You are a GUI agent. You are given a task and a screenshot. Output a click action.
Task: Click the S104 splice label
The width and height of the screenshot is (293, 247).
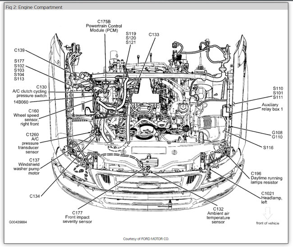(19, 74)
